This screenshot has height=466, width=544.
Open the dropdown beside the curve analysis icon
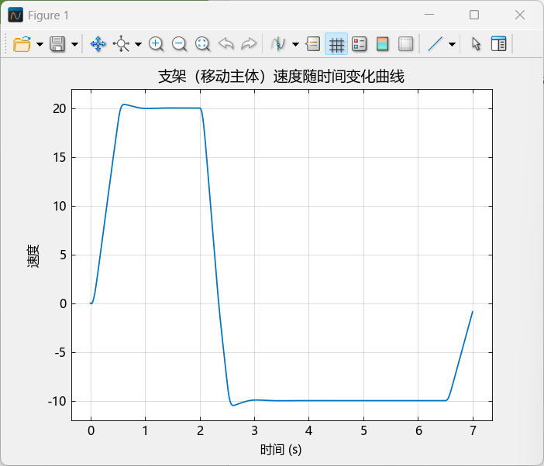(x=295, y=44)
